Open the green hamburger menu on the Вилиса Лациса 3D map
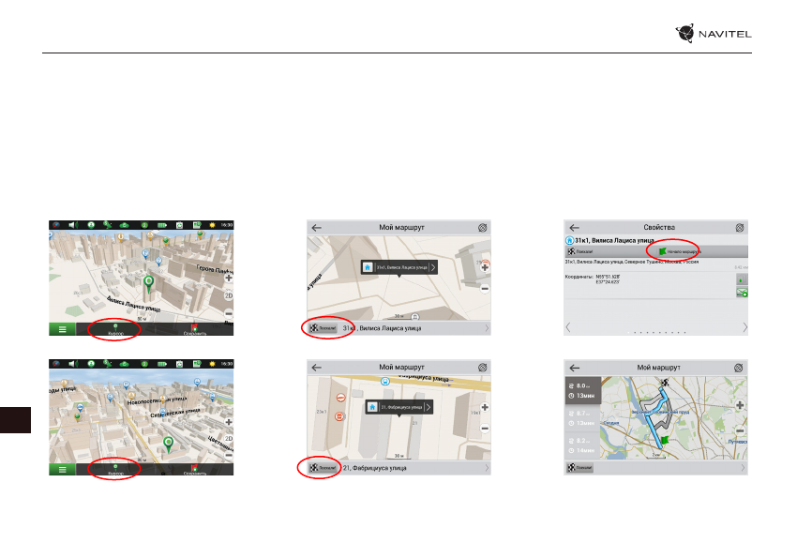 (61, 329)
